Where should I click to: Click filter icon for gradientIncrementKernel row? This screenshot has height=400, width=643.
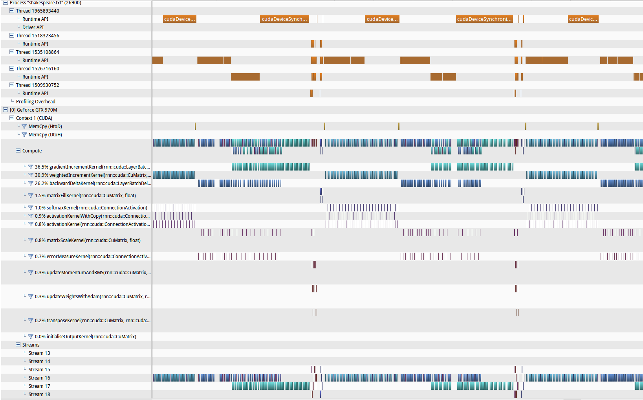click(31, 167)
